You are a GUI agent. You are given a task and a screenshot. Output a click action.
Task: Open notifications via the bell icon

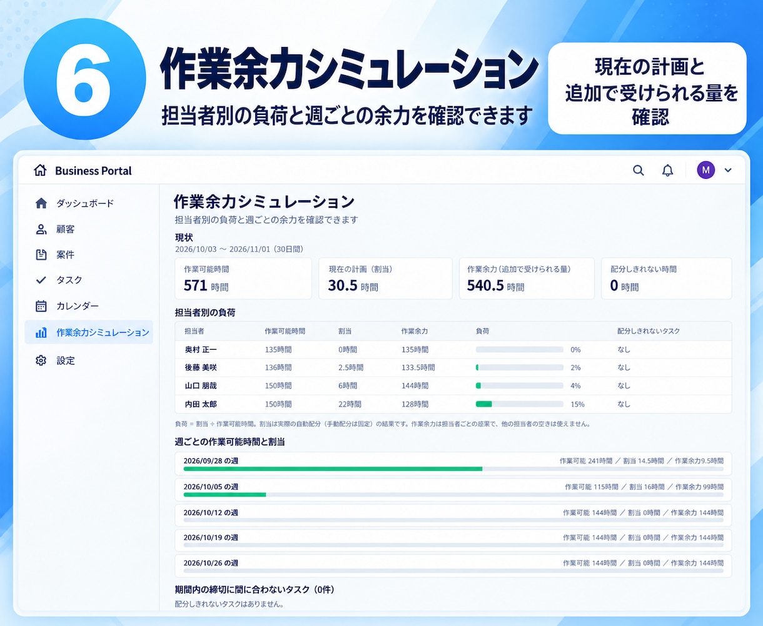667,170
